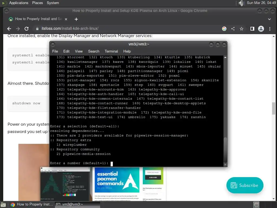Click the volume speaker icon

241,3
